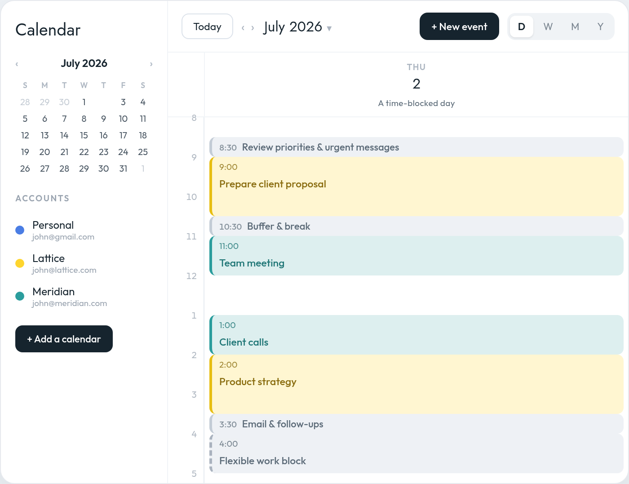Go to previous month in mini calendar
629x484 pixels.
[17, 64]
